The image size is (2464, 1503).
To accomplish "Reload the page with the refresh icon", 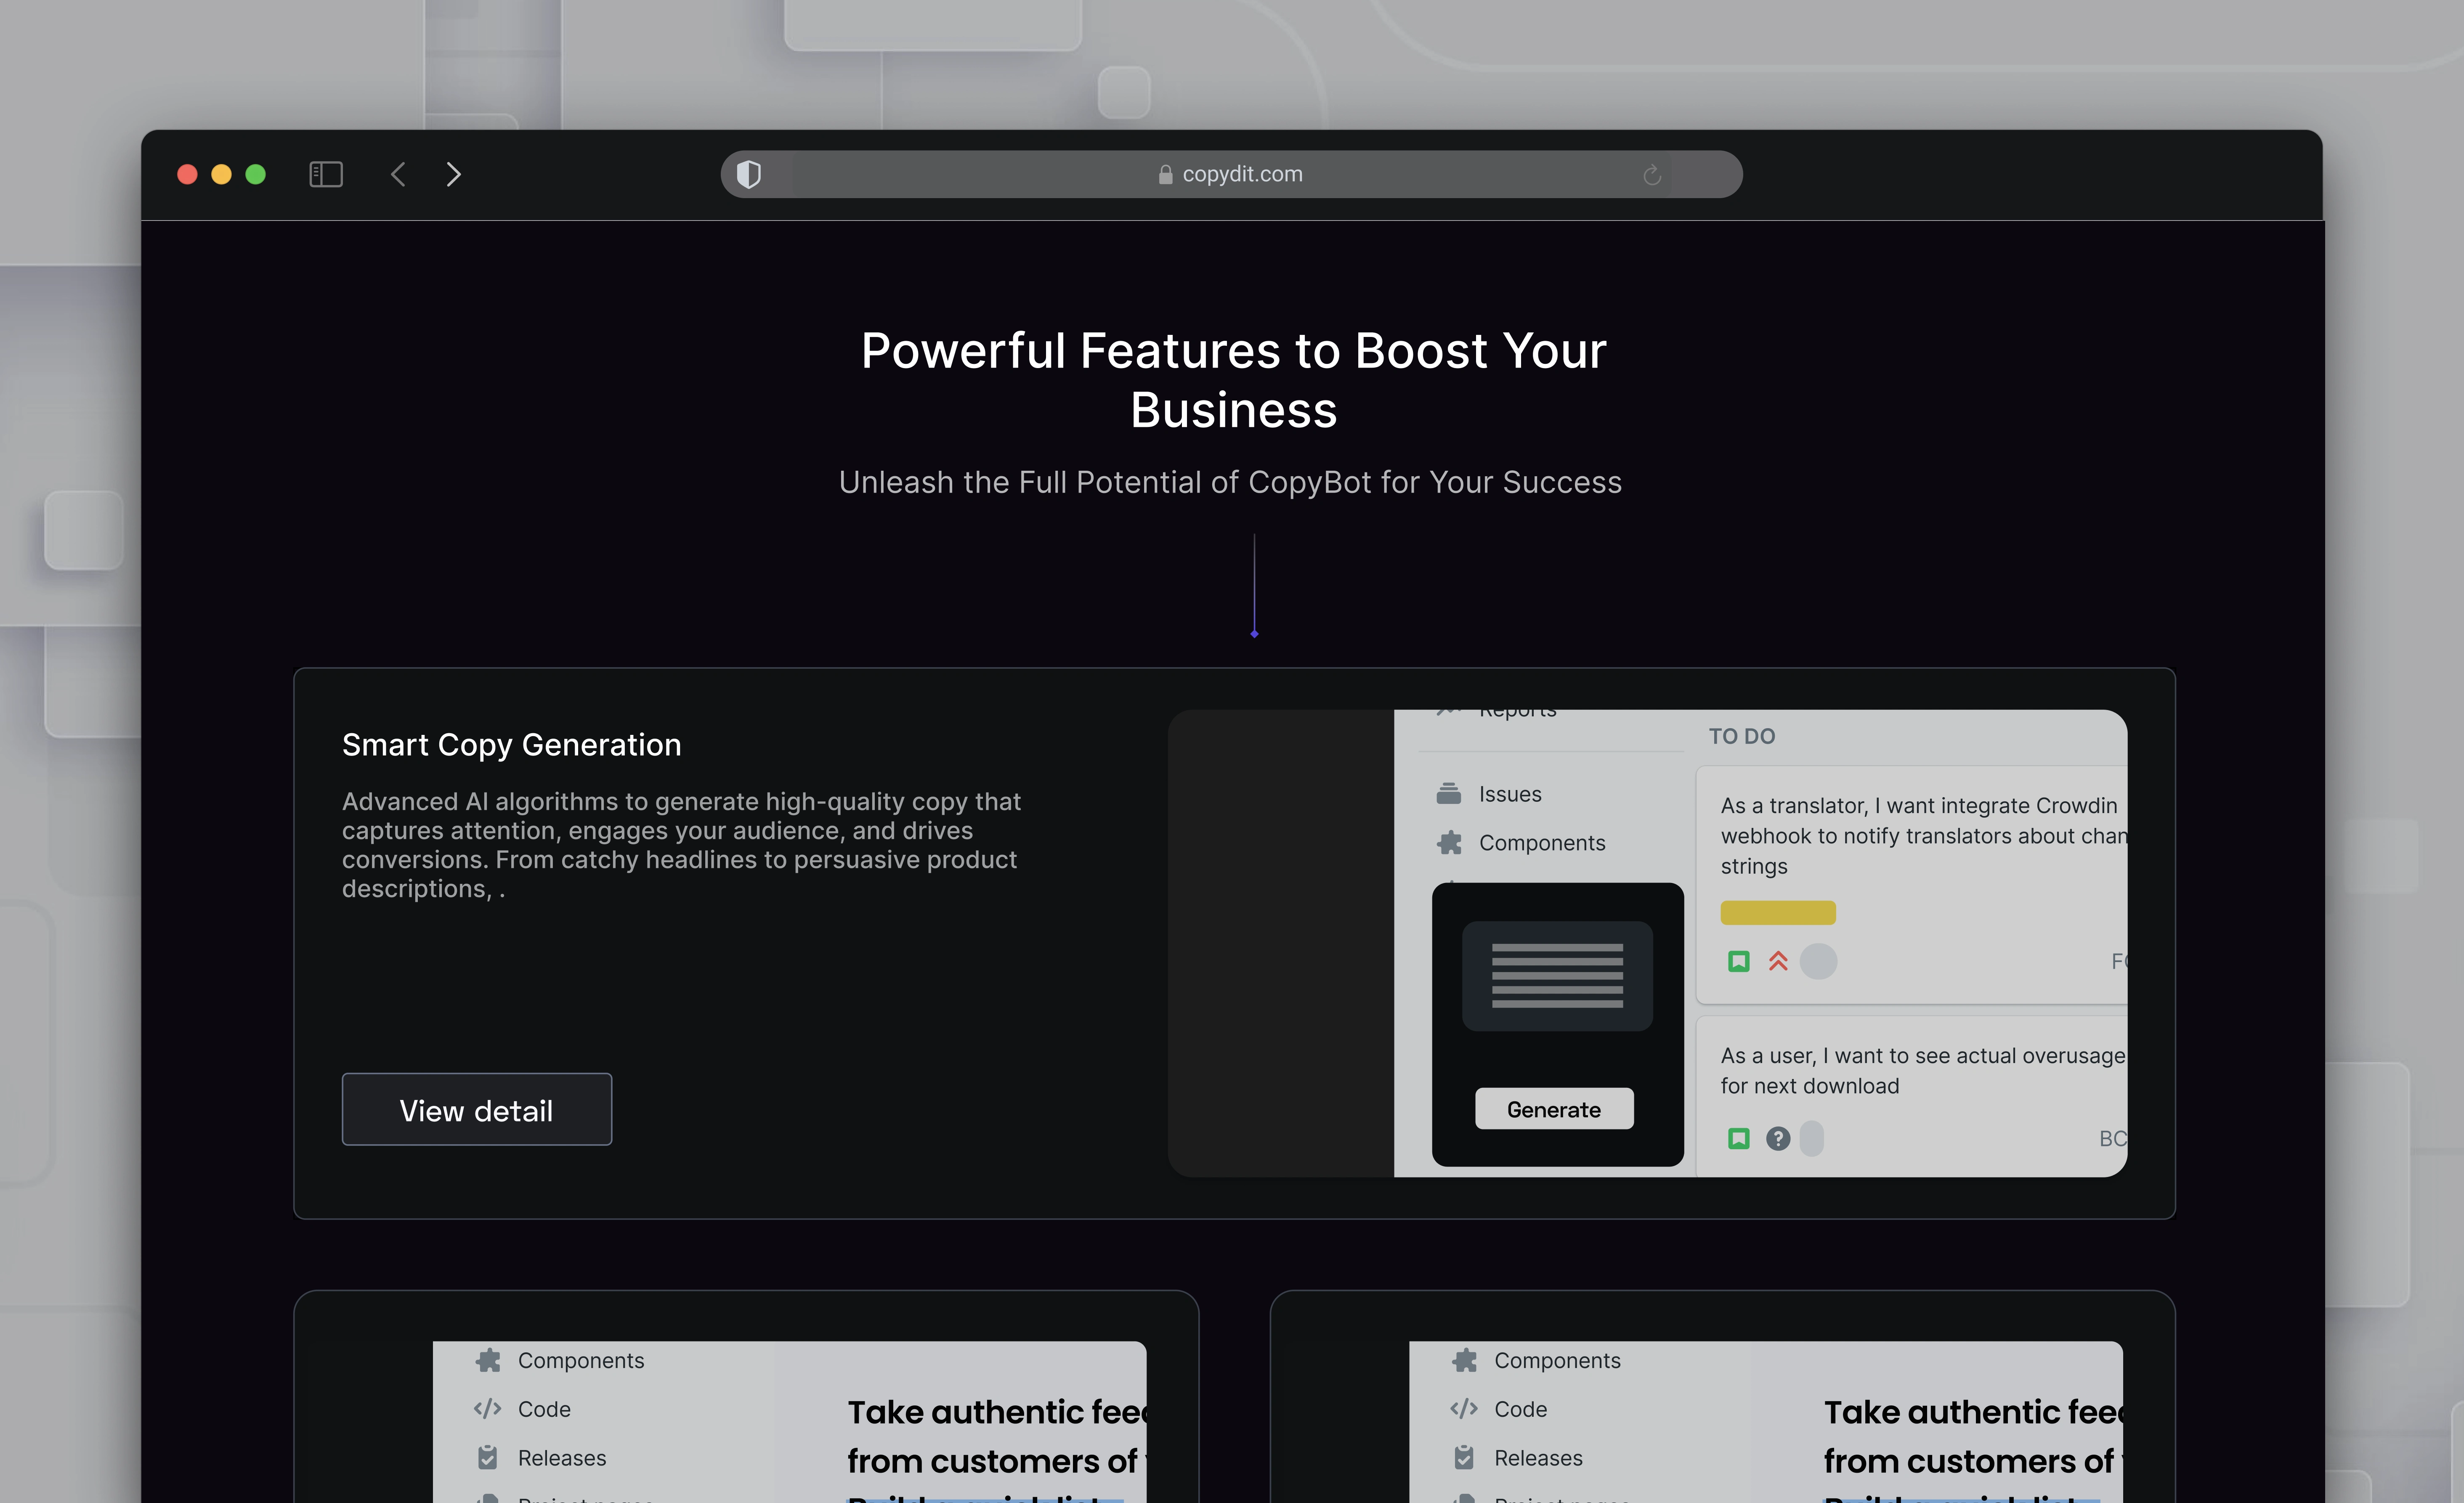I will click(x=1652, y=175).
